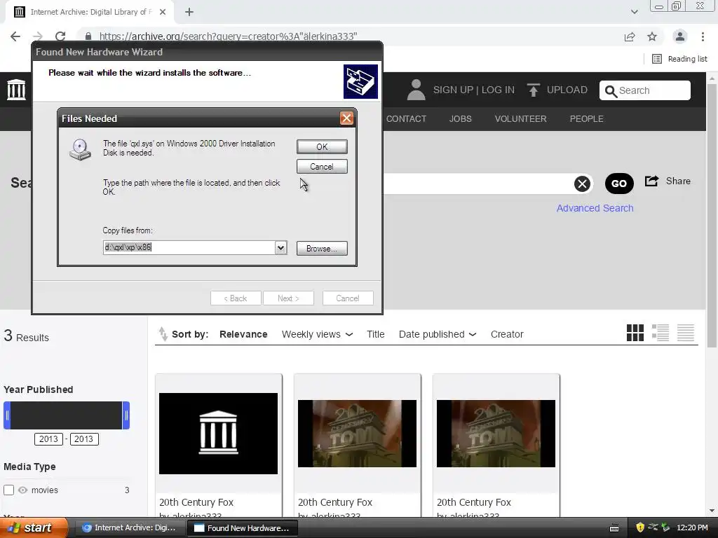Open the Chrome profile icon
The image size is (718, 538).
680,36
